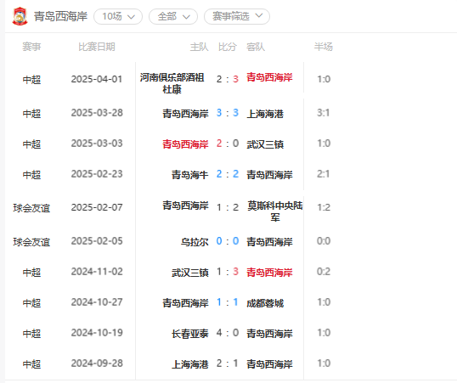The height and width of the screenshot is (383, 457).
Task: Open the 2:1 score on 2024-09-28
Action: 228,363
